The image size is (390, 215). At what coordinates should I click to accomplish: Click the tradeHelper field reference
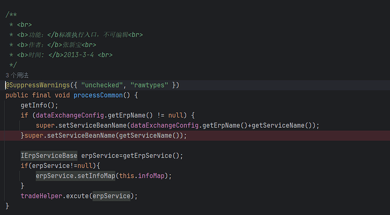coord(41,196)
